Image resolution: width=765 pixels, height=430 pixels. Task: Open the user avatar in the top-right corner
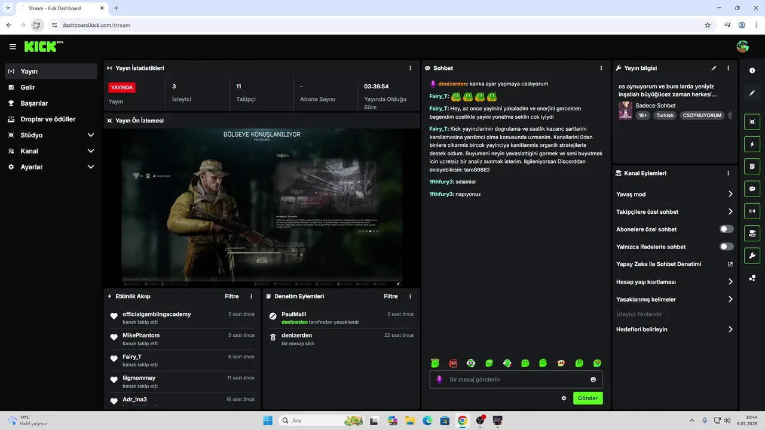(x=743, y=47)
